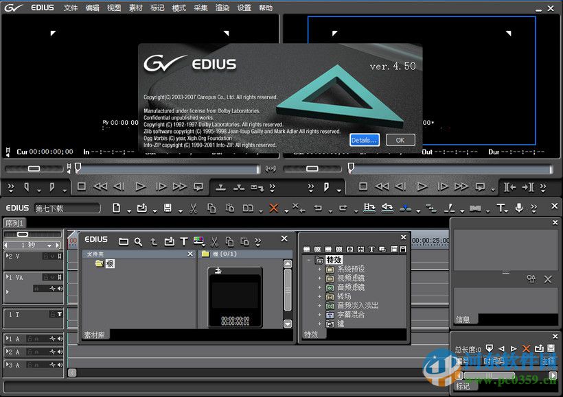The height and width of the screenshot is (397, 563).
Task: Click the player position slider handle
Action: tap(77, 168)
